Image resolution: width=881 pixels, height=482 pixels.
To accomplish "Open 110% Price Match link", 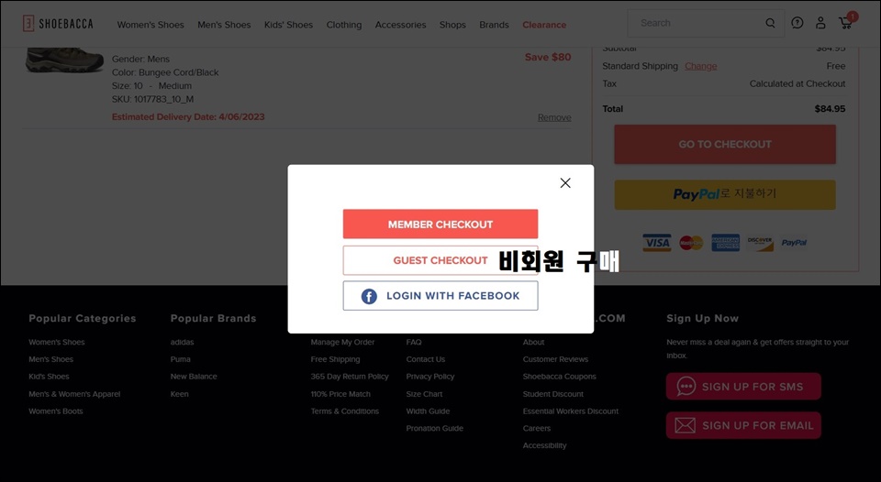I will [x=340, y=394].
